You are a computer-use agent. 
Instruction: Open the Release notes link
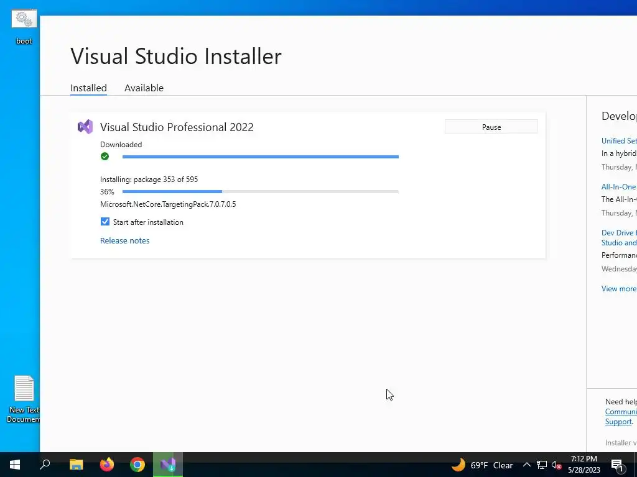[124, 240]
